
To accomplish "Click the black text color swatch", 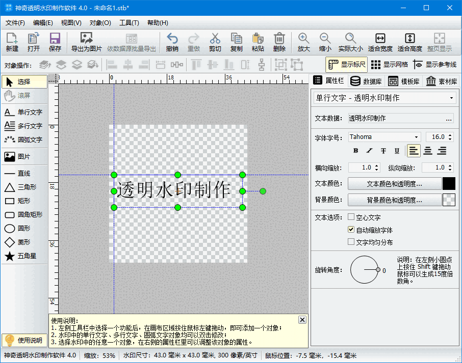I will coord(448,184).
